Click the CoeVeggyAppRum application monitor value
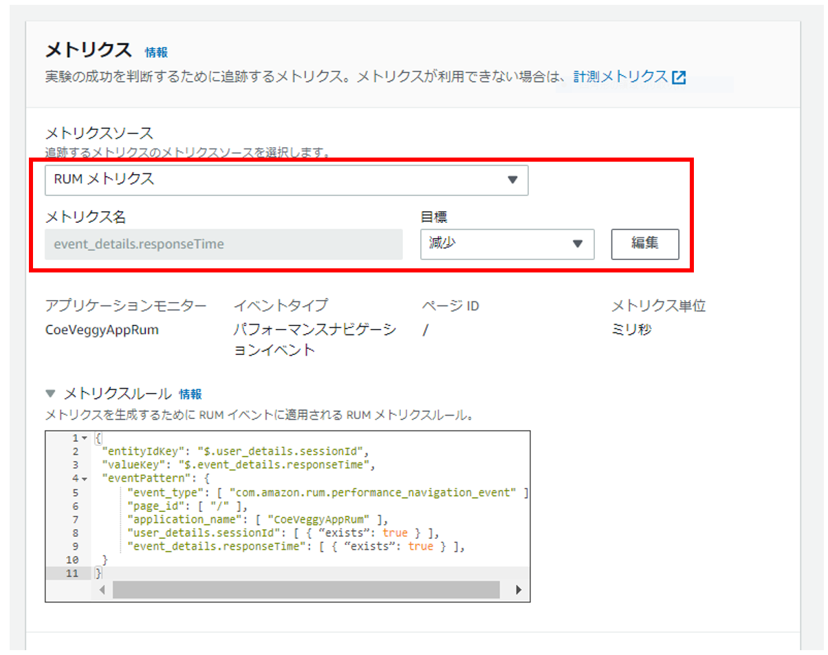 pos(102,330)
